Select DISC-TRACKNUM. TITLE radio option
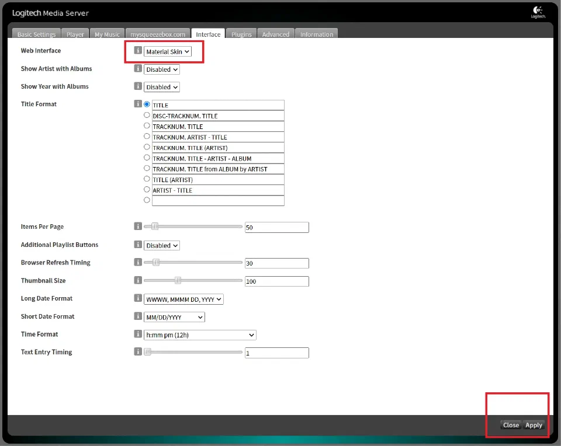Screen dimensions: 561x446 (x=147, y=115)
